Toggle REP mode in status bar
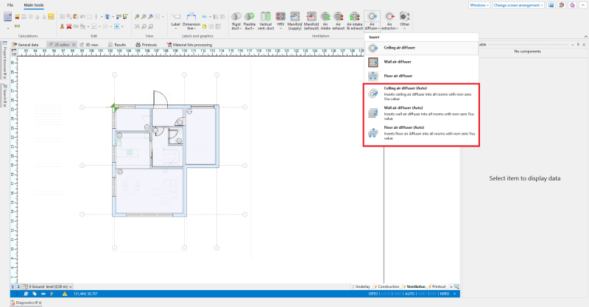The image size is (589, 307). click(x=434, y=294)
